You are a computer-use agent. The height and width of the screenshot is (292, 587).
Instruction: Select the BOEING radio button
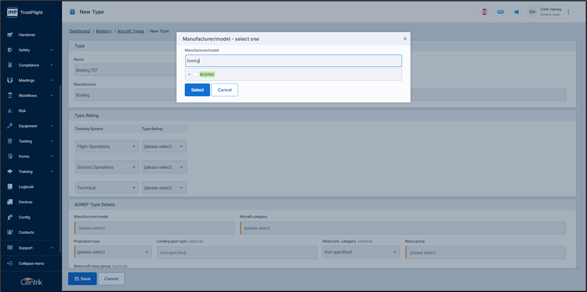point(195,74)
